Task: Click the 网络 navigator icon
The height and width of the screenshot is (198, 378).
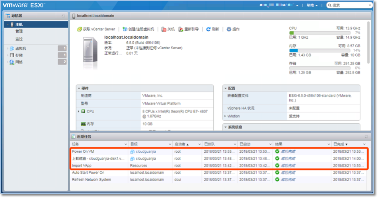Action: 12,62
